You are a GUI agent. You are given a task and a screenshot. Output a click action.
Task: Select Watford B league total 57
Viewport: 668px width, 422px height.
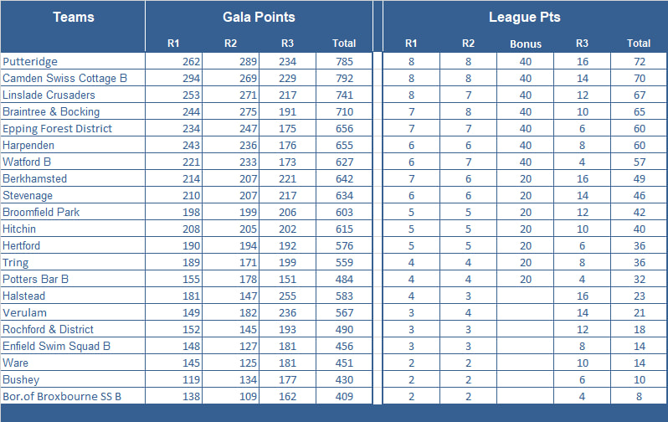(x=639, y=162)
